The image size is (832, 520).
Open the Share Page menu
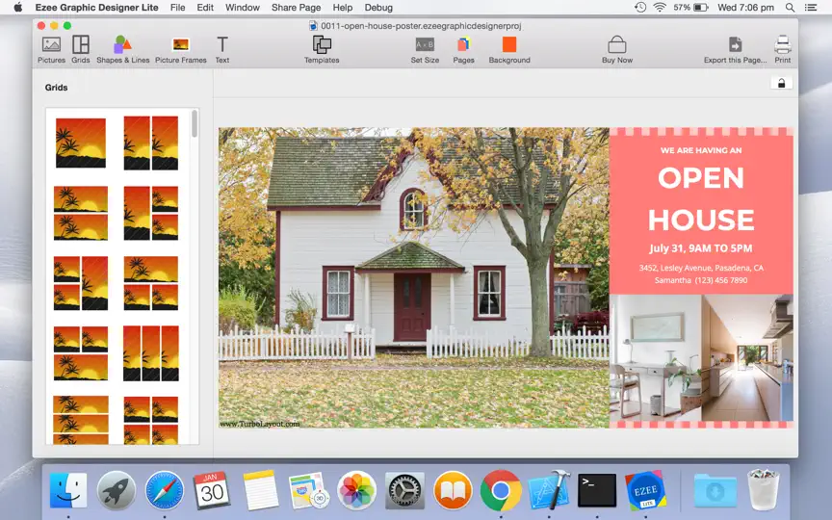tap(296, 8)
